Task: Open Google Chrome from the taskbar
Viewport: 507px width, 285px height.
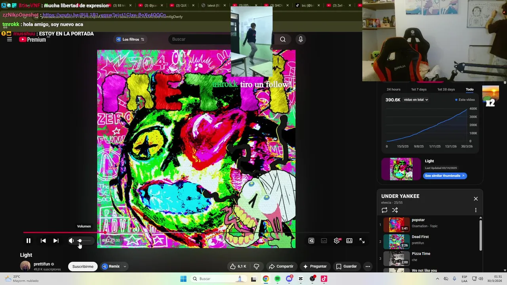Action: click(265, 279)
